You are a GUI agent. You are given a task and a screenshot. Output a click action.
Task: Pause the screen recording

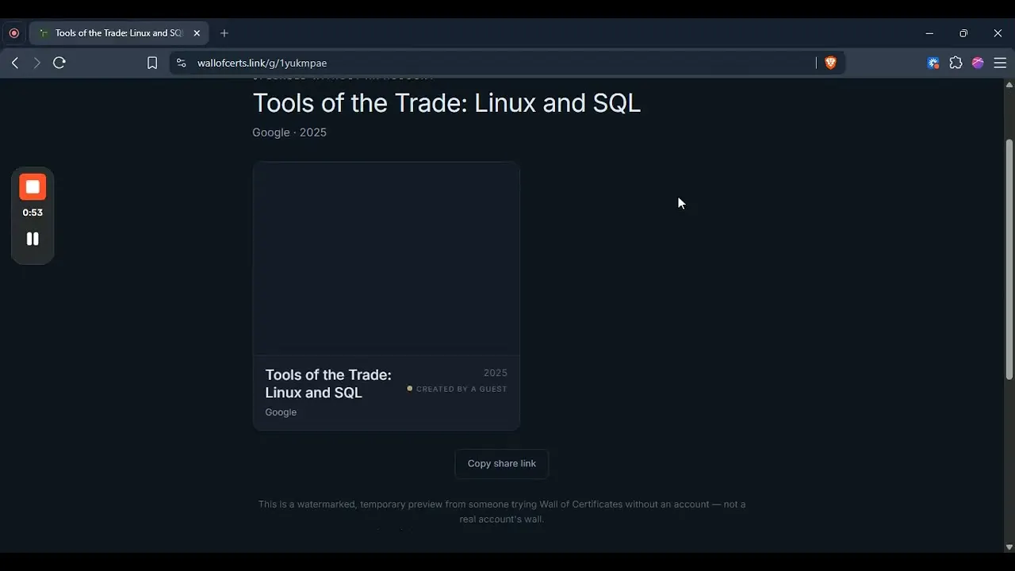pos(33,239)
